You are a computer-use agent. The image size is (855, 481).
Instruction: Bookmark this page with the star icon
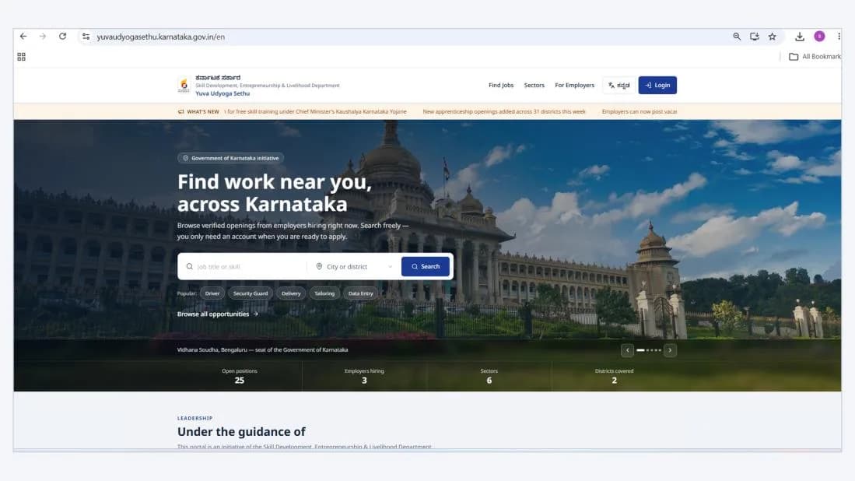772,37
